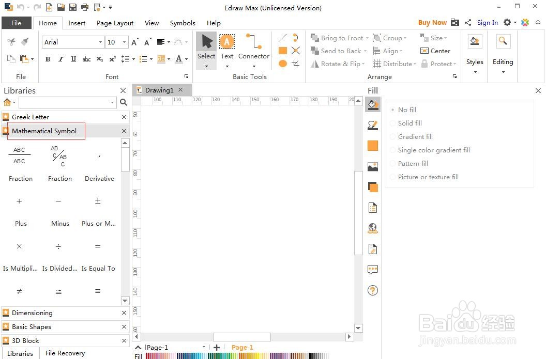This screenshot has width=546, height=359.
Task: Select Picture or texture fill option
Action: (x=424, y=177)
